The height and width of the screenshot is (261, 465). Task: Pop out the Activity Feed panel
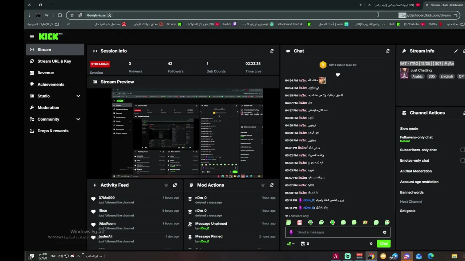point(175,185)
